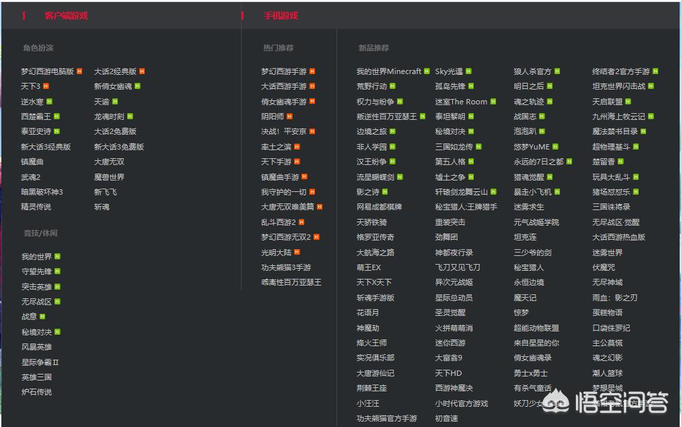
Task: Select the 新大话3经典版 entry
Action: pyautogui.click(x=46, y=147)
